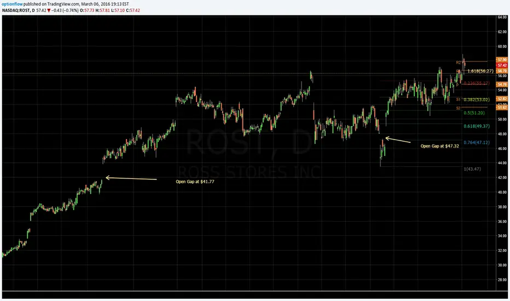Click the L:57.10 low value

coord(118,10)
